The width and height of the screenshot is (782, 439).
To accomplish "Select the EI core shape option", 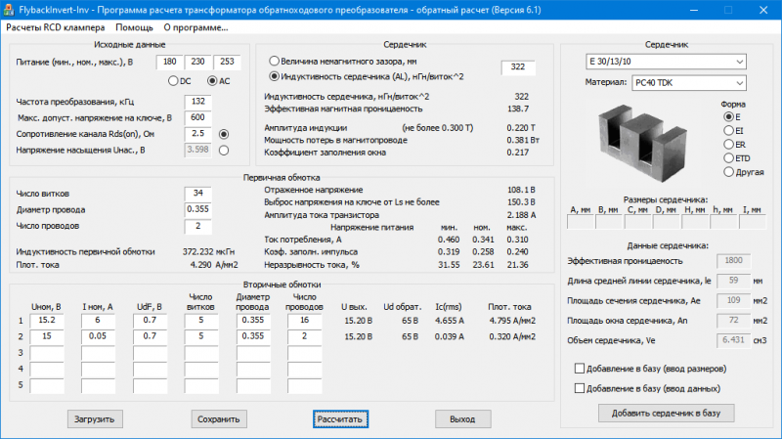I will pos(728,130).
